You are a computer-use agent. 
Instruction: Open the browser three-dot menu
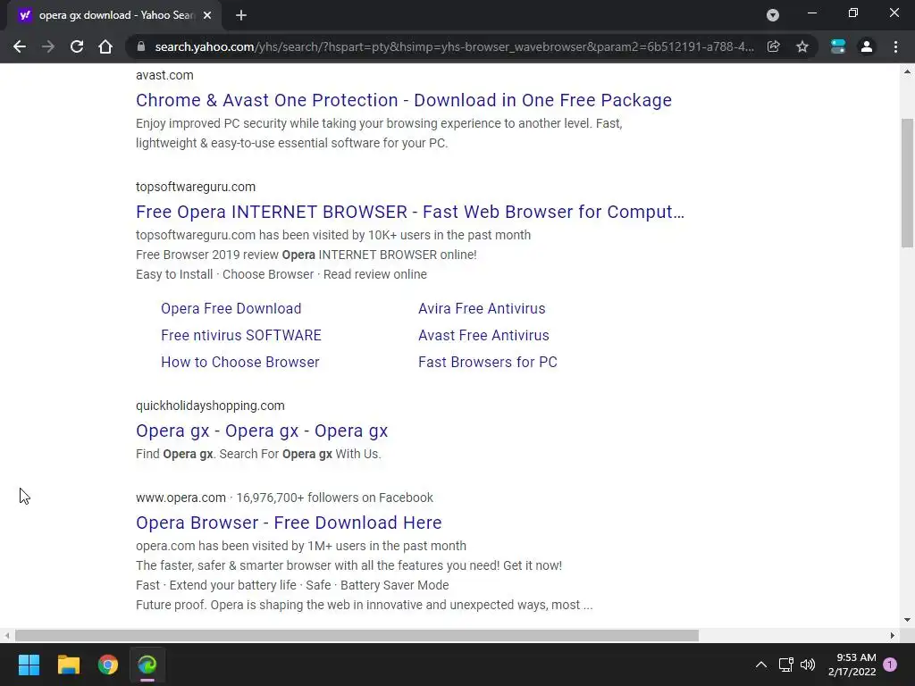(x=895, y=46)
